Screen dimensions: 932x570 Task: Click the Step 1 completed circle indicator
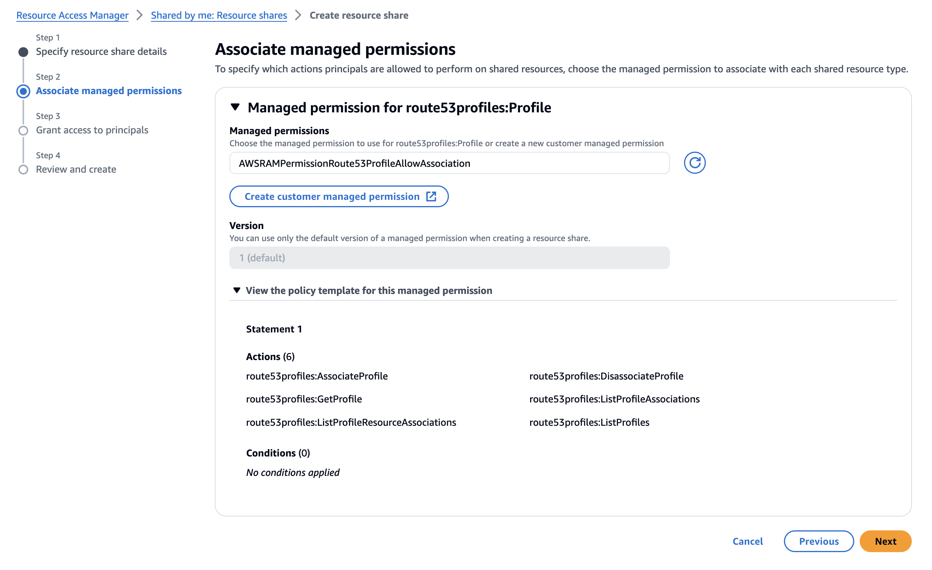tap(23, 52)
